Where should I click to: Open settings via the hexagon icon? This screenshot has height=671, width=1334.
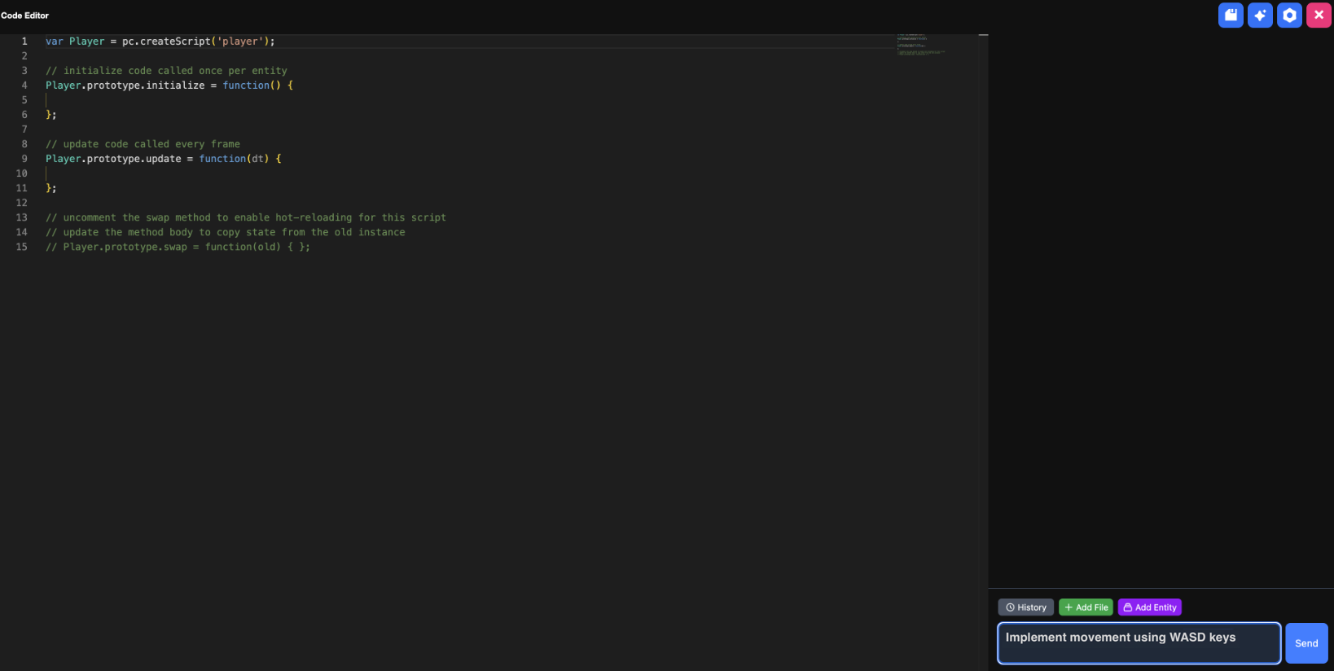pyautogui.click(x=1289, y=15)
